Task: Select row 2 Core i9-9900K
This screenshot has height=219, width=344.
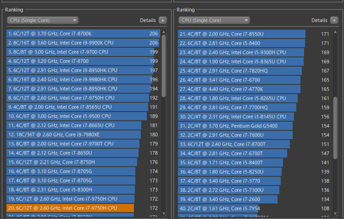Action: [83, 43]
